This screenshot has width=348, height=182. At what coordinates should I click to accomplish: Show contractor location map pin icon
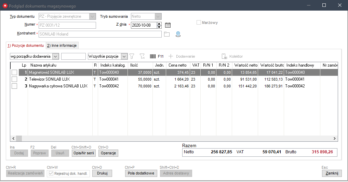click(178, 34)
